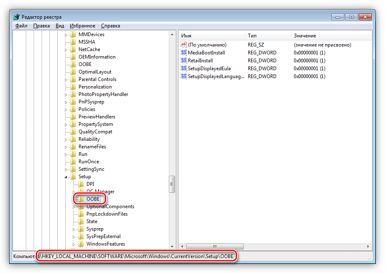Image resolution: width=385 pixels, height=273 pixels.
Task: Click the DWORD icon of MediaBootInstall
Action: tap(184, 52)
